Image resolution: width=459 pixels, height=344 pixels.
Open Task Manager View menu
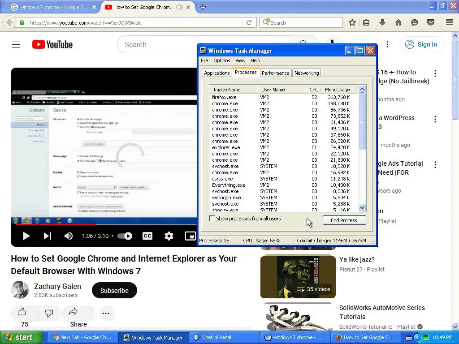[240, 60]
